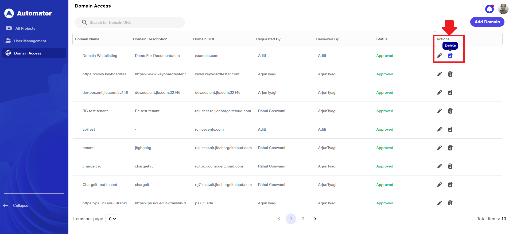Click the Search for Domain URL field

click(134, 22)
